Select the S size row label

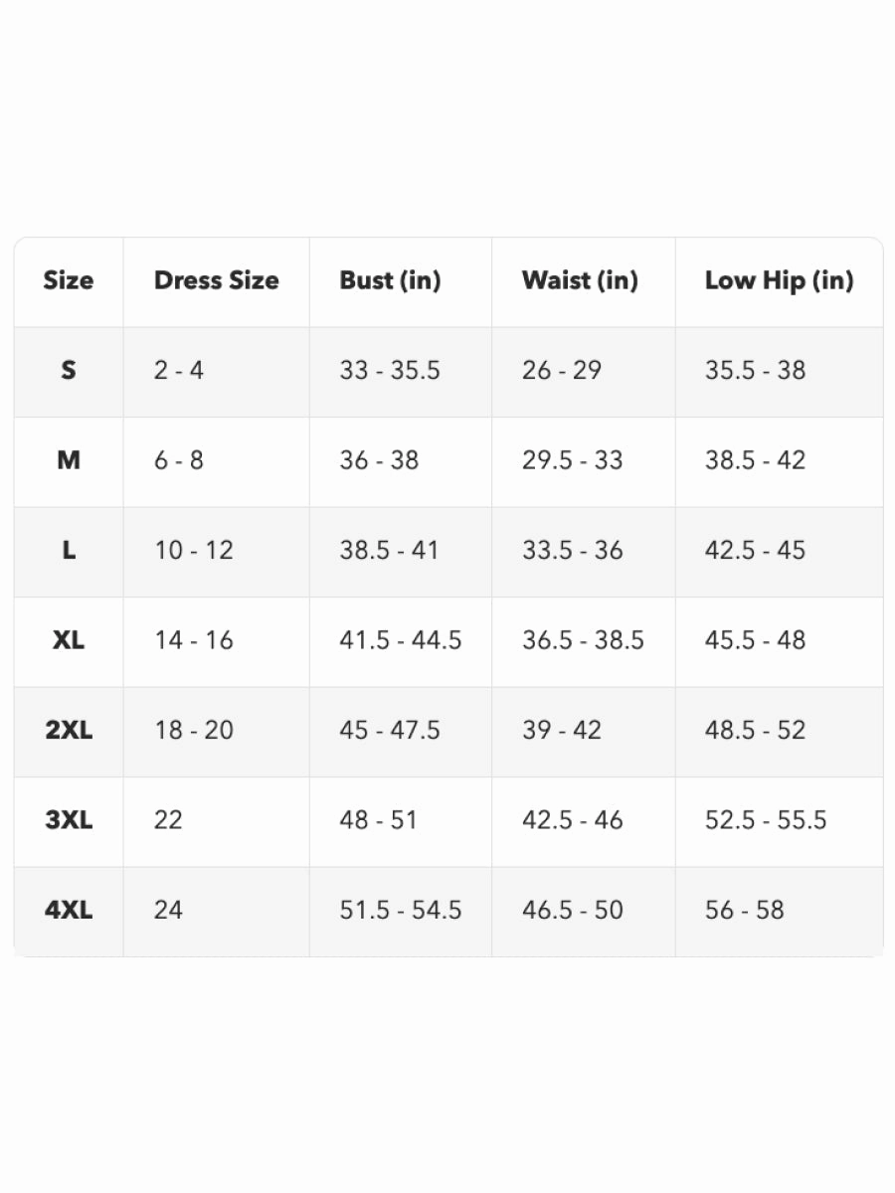pos(69,371)
